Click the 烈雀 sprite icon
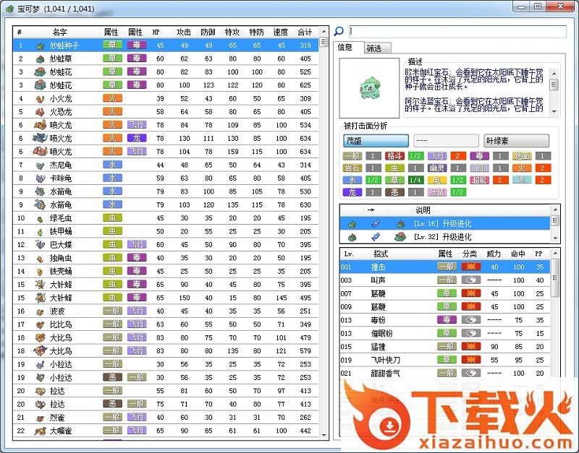This screenshot has height=453, width=579. [40, 418]
